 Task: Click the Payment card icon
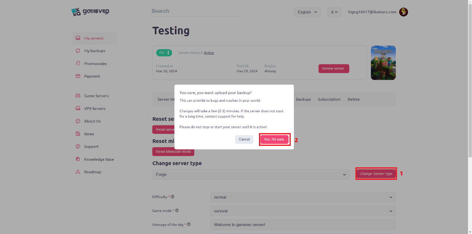click(78, 76)
